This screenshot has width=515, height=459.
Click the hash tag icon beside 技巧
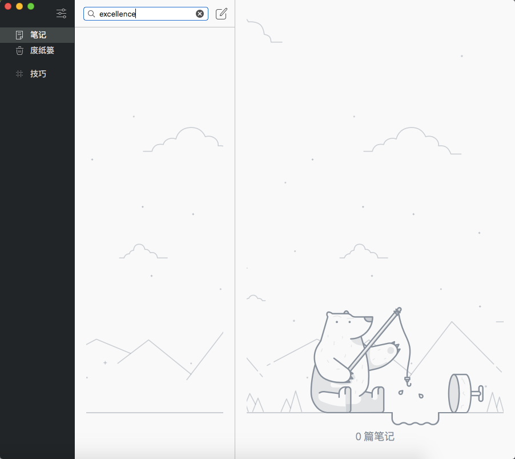[19, 74]
